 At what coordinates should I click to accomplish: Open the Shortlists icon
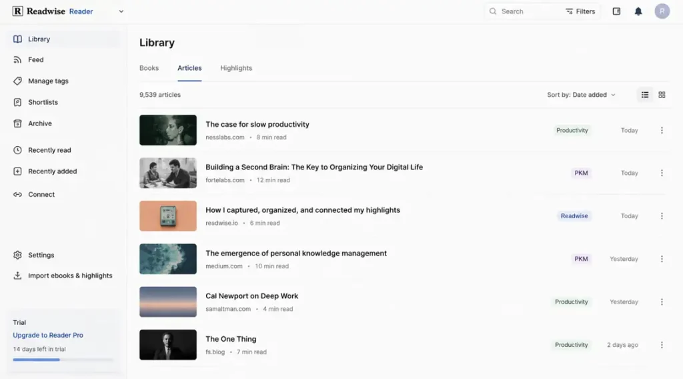[17, 102]
